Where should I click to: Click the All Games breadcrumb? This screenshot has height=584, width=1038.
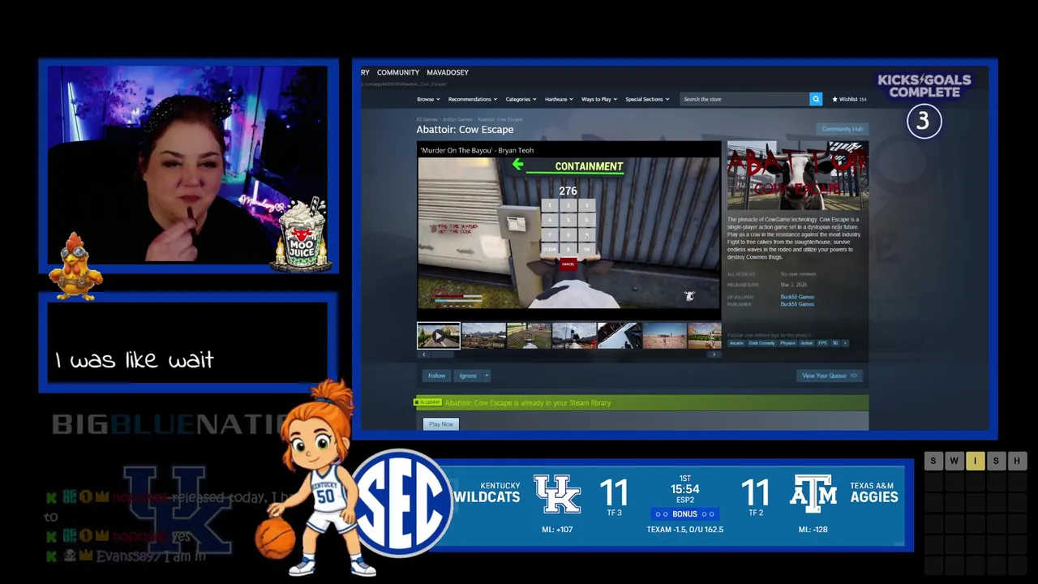(x=427, y=119)
